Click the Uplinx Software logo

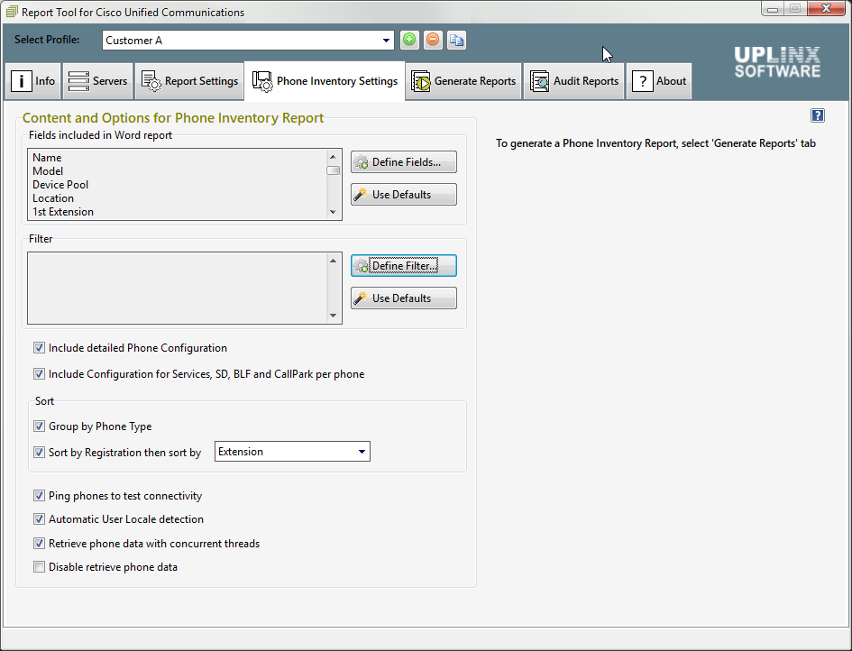777,62
